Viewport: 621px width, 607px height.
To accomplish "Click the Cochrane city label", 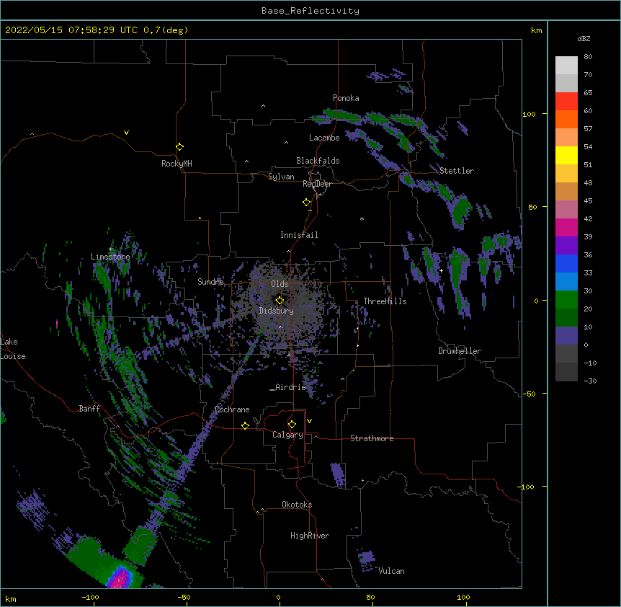I will [232, 409].
